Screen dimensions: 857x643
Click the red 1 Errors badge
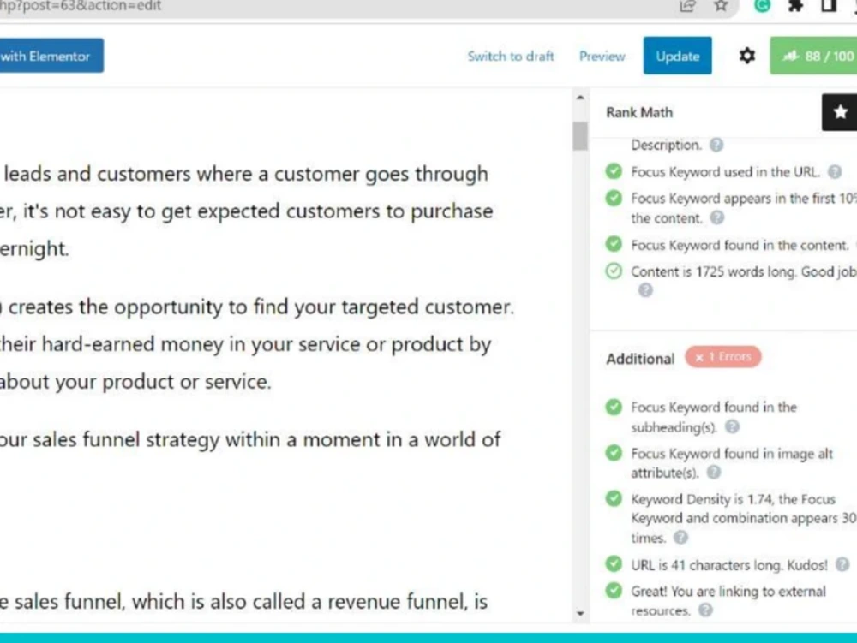722,357
